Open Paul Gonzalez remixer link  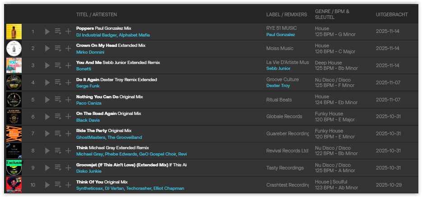[280, 35]
